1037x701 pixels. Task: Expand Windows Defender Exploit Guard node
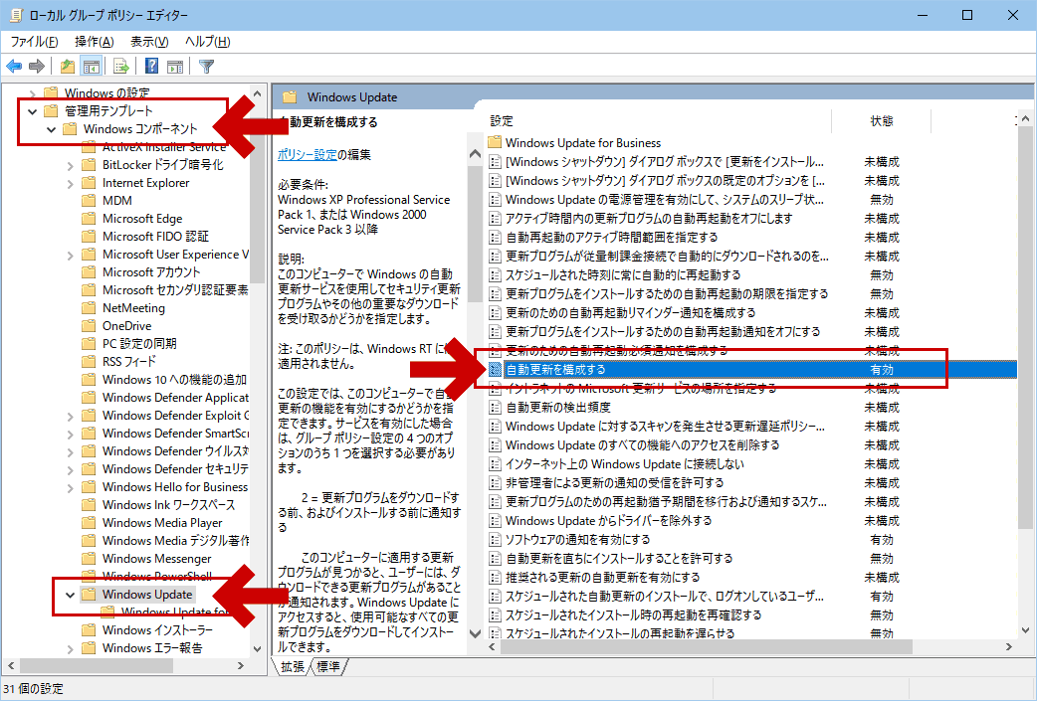tap(70, 416)
